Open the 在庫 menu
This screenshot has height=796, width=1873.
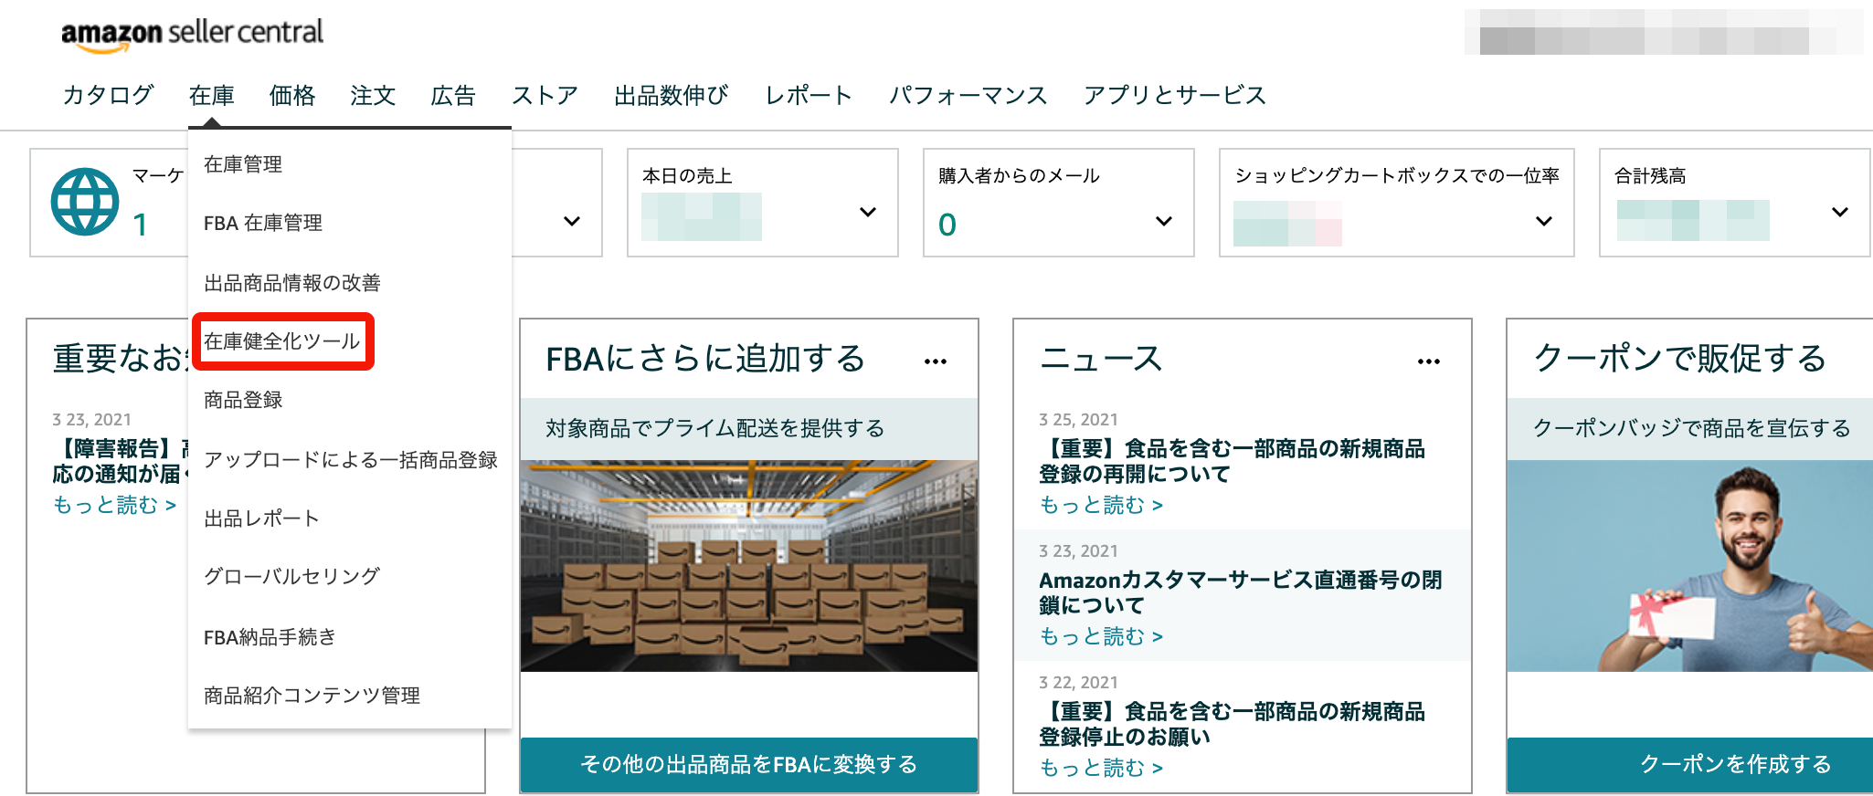(x=212, y=95)
